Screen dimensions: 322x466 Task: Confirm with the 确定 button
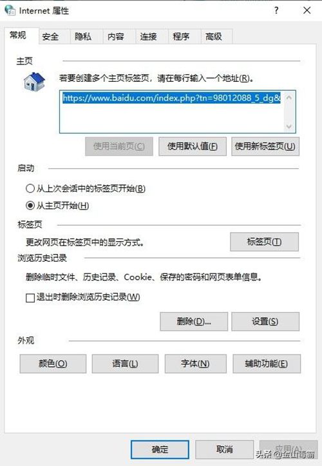click(160, 449)
